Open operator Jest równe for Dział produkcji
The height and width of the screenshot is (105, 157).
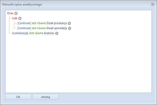(38, 23)
